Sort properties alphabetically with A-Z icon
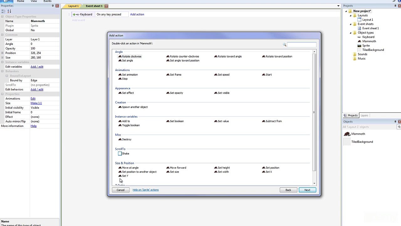 (x=9, y=11)
